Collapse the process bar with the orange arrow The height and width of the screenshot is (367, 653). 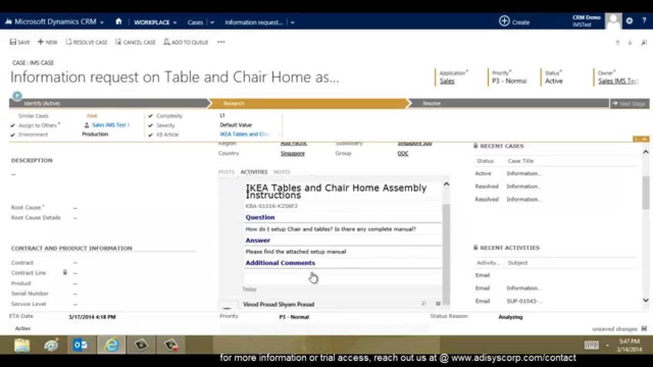645,139
